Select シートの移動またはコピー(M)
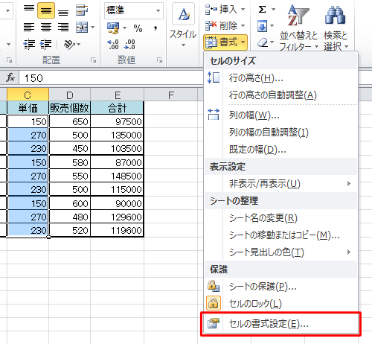 pos(281,235)
